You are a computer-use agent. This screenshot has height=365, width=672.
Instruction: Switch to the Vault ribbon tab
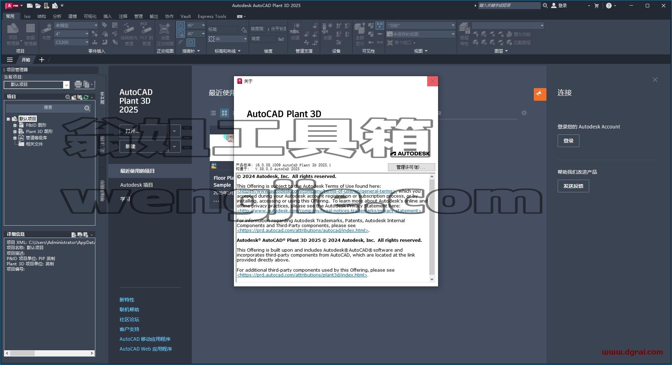pos(186,16)
